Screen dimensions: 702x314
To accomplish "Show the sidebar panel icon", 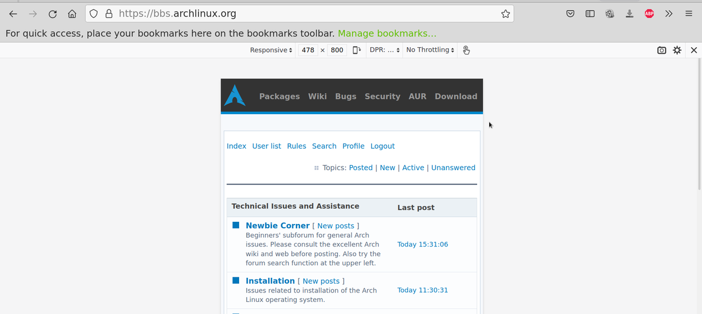I will 590,14.
